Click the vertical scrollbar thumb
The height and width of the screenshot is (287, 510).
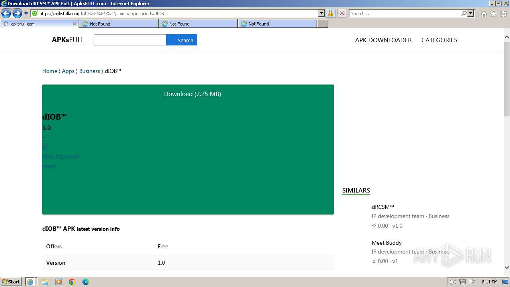point(507,79)
